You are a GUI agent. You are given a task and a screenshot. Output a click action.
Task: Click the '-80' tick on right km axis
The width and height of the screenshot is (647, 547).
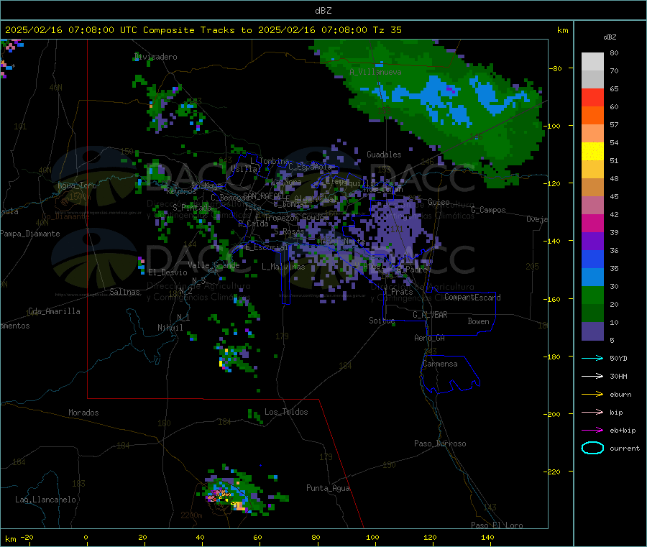pos(556,68)
